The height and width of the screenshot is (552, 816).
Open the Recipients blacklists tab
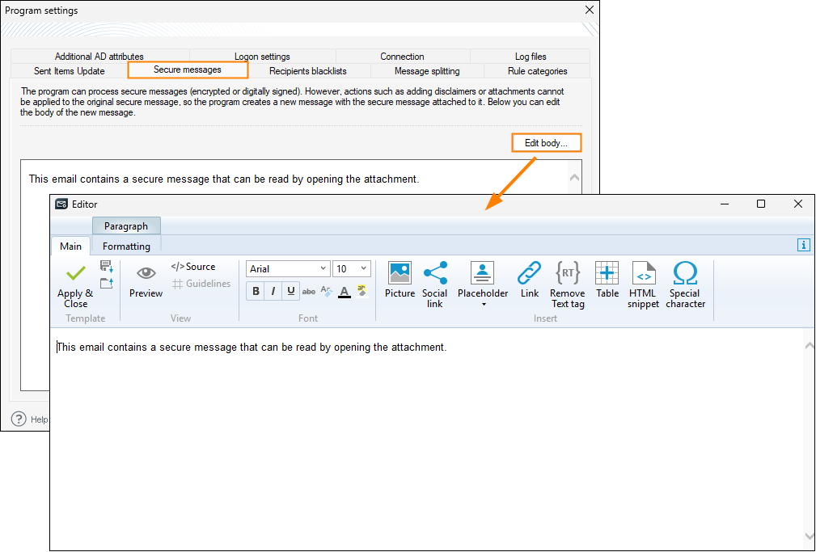tap(308, 71)
